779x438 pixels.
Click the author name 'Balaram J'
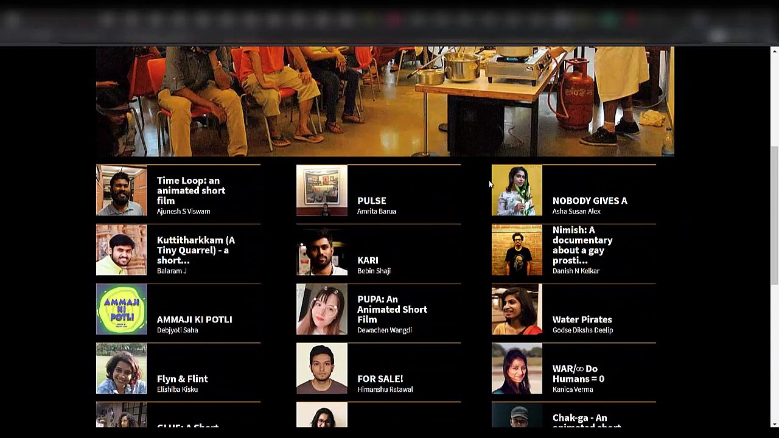point(172,271)
